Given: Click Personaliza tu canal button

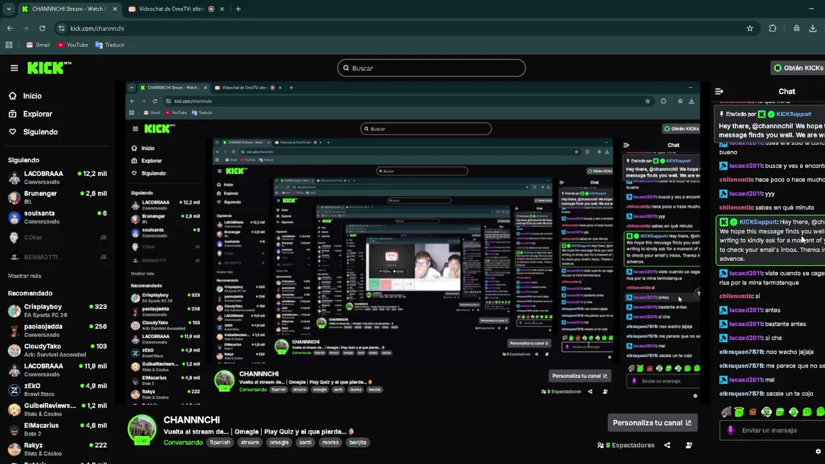Looking at the screenshot, I should click(x=652, y=423).
